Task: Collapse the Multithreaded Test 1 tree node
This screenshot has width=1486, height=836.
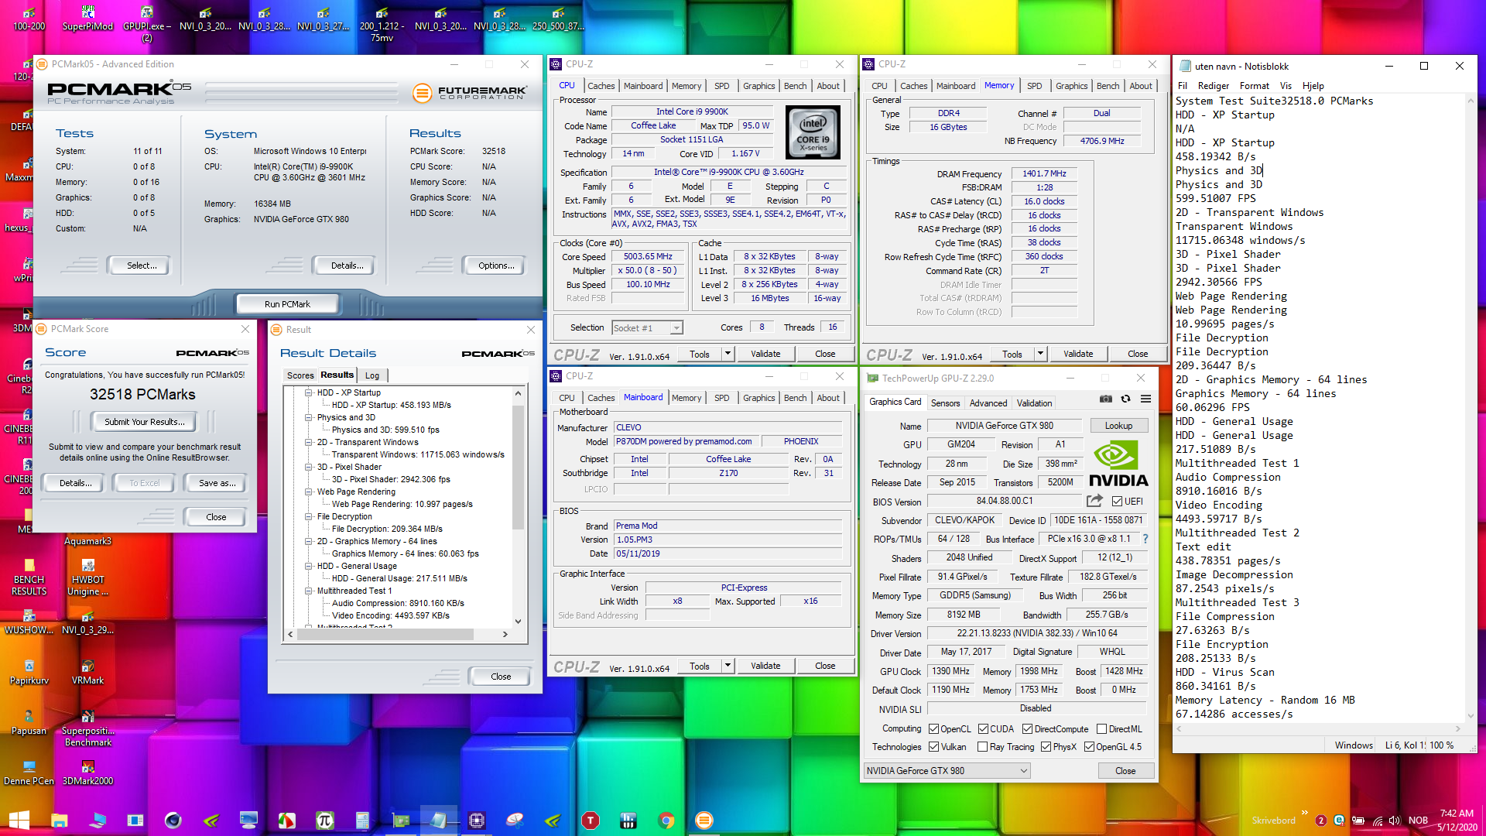Action: [x=308, y=591]
